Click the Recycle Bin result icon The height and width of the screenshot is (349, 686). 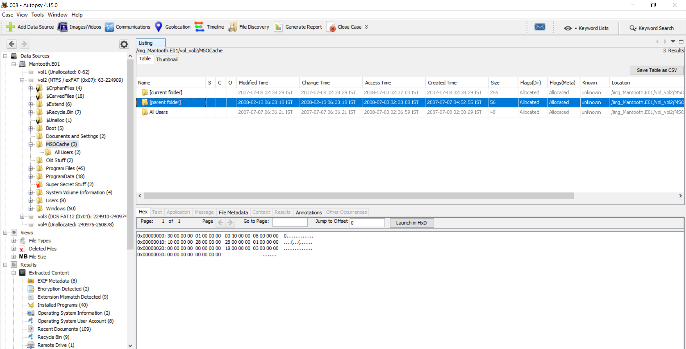pyautogui.click(x=31, y=337)
